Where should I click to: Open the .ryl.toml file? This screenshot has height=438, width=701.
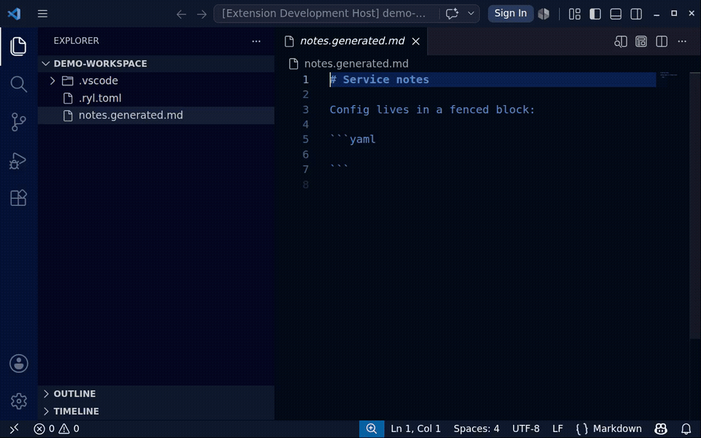pyautogui.click(x=156, y=98)
